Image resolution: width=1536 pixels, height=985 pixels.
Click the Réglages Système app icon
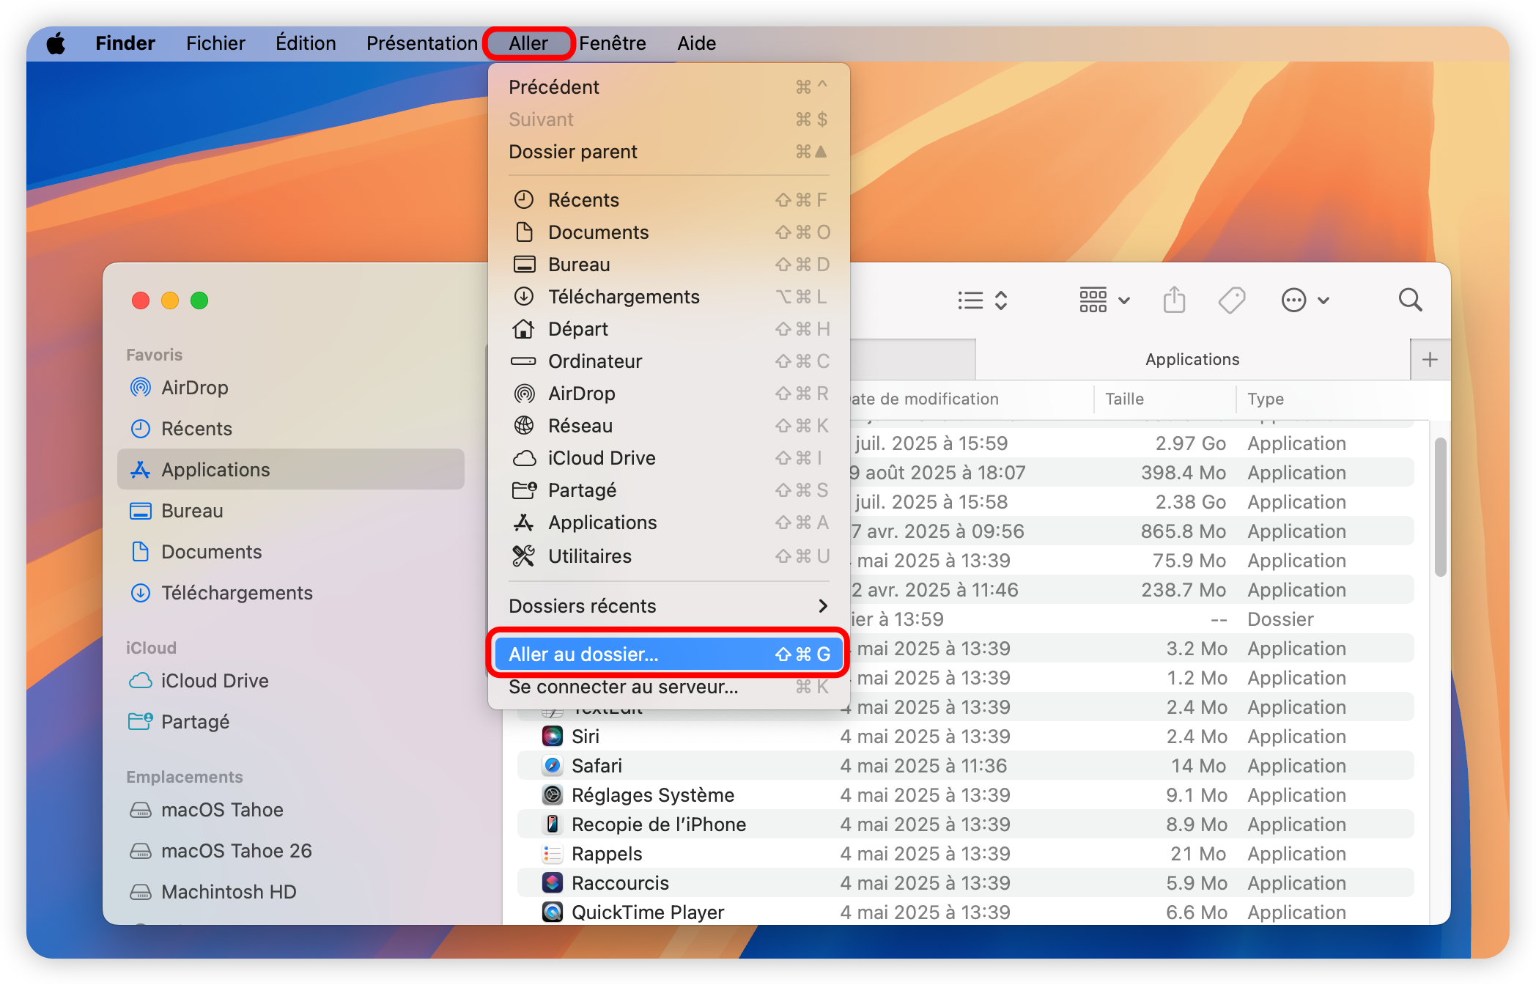coord(552,794)
